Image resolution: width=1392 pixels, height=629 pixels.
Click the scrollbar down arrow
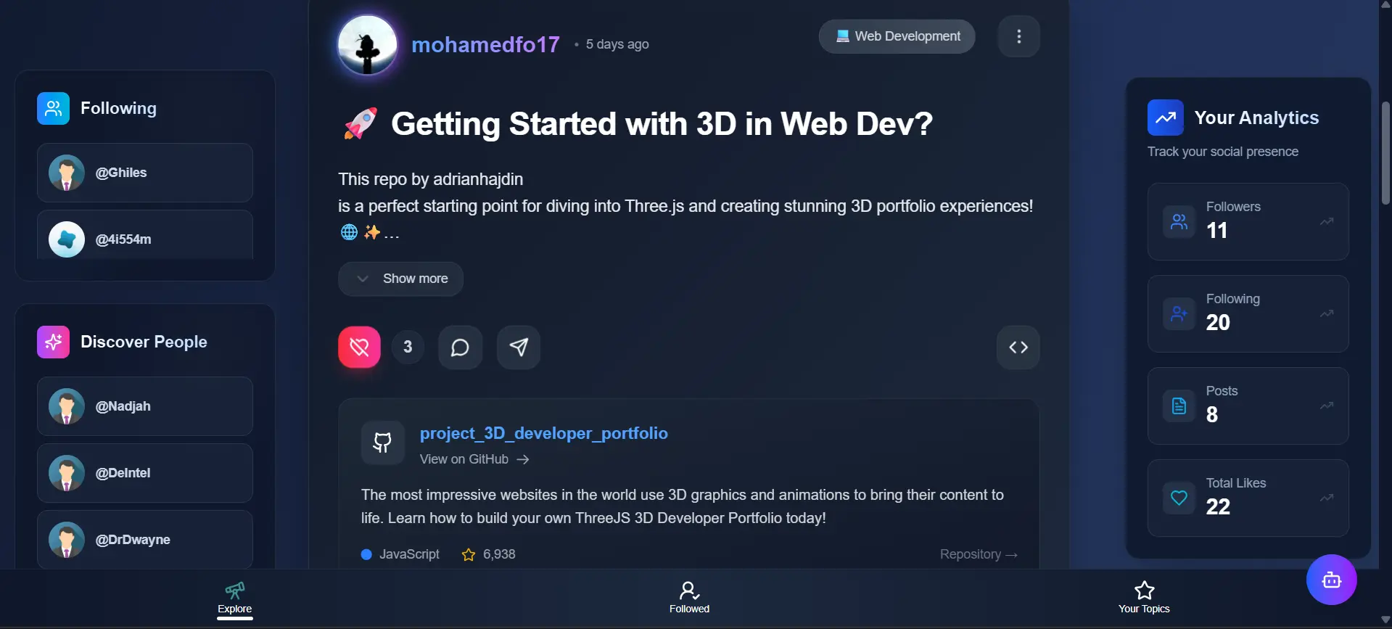(1385, 620)
